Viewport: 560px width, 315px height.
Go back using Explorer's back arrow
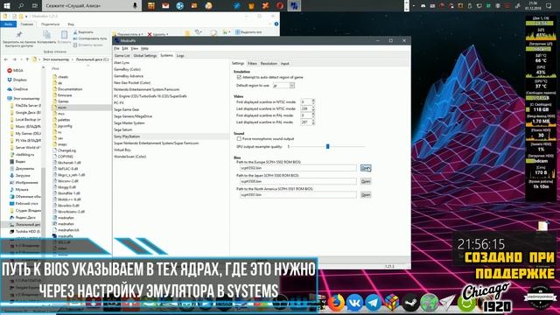(x=6, y=59)
